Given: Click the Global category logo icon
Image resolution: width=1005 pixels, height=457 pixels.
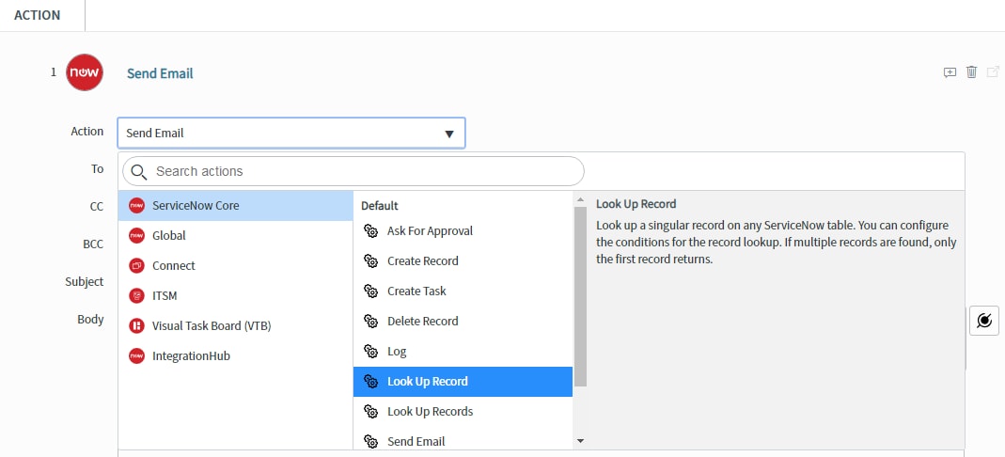Looking at the screenshot, I should coord(136,235).
